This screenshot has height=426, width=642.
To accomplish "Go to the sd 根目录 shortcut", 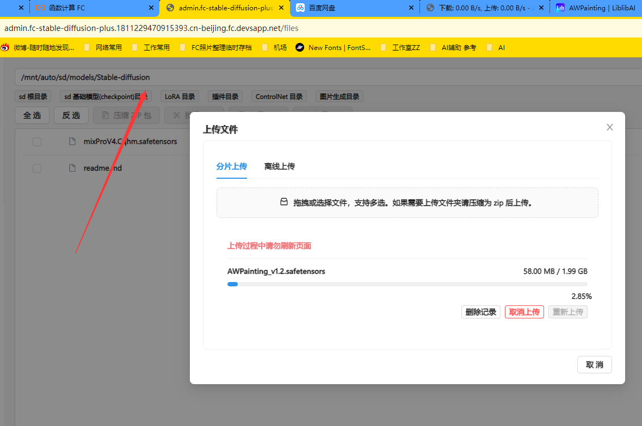I will click(33, 97).
